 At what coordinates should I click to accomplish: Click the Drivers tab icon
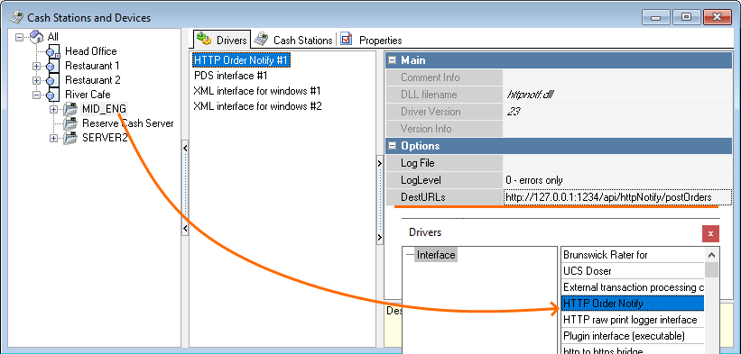click(x=204, y=40)
